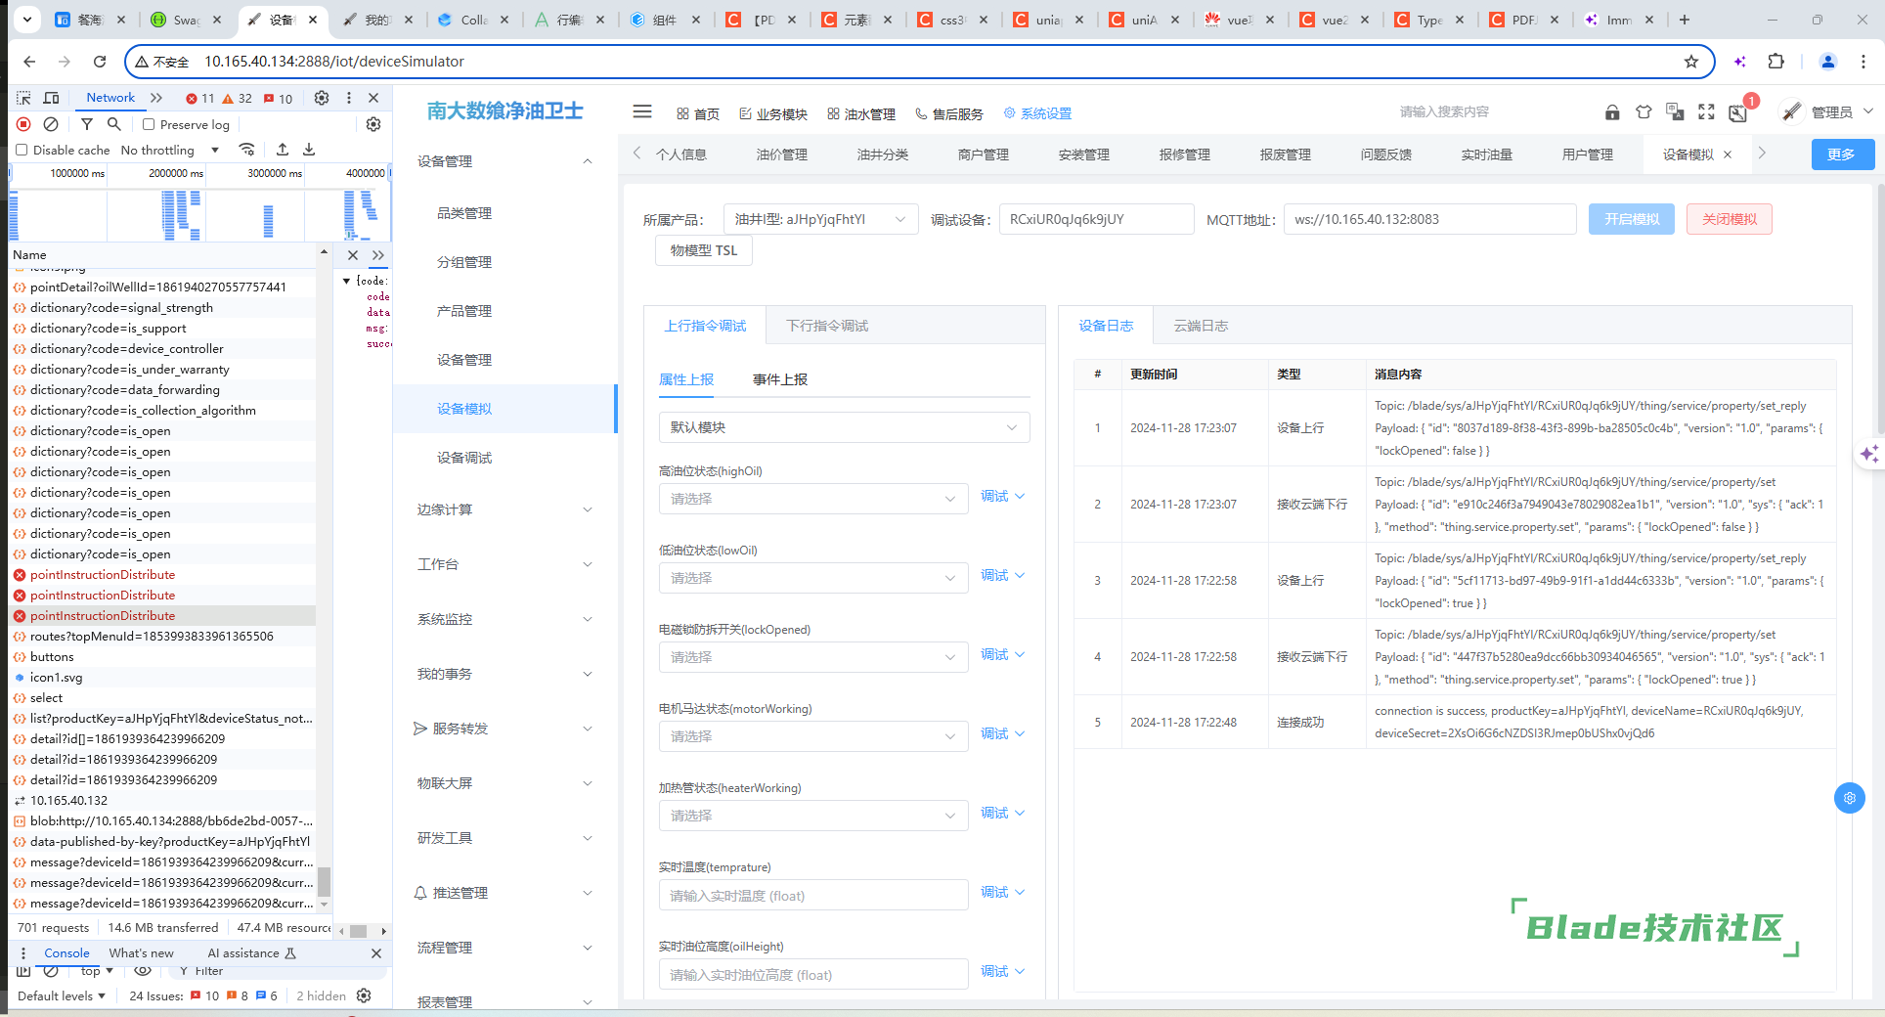Toggle console eye live expression icon
The height and width of the screenshot is (1017, 1885).
[x=143, y=971]
